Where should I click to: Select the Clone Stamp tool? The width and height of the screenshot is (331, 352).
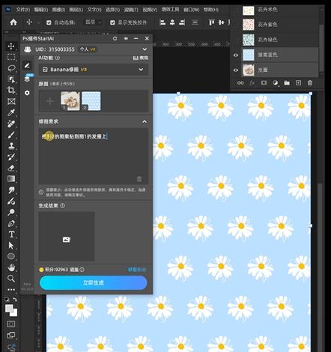point(11,145)
